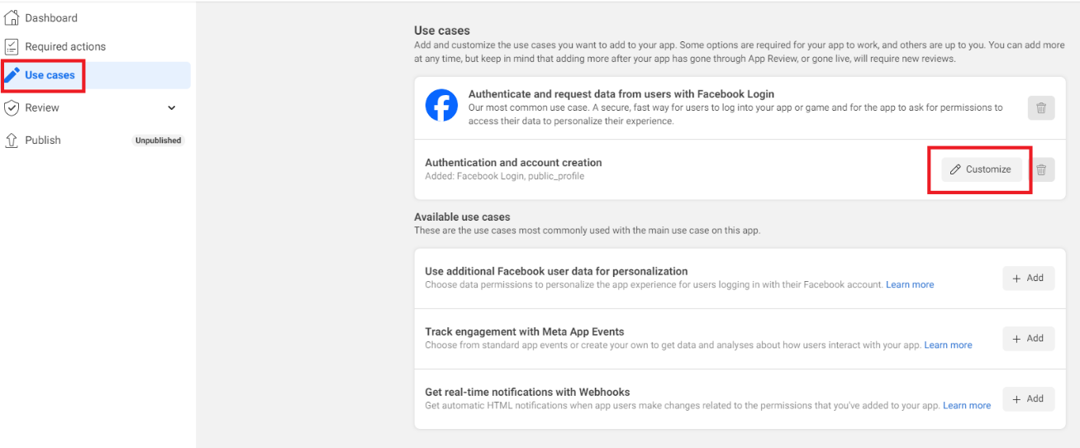Viewport: 1080px width, 448px height.
Task: Open Learn more link for personalization use case
Action: point(910,284)
